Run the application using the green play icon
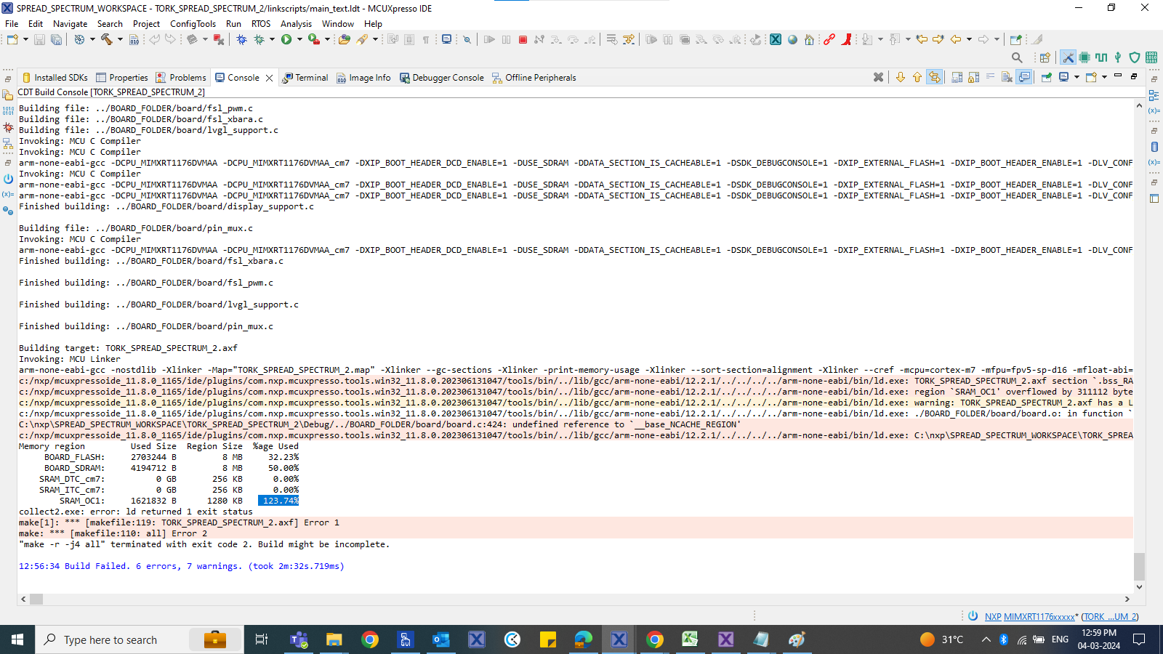This screenshot has width=1163, height=654. click(x=285, y=40)
